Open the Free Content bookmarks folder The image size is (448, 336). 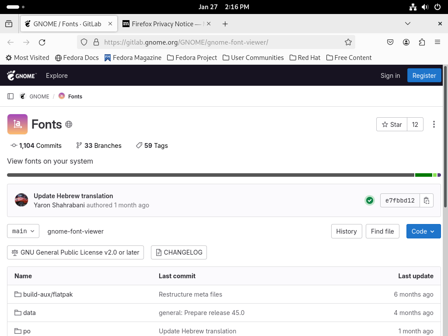[x=349, y=58]
